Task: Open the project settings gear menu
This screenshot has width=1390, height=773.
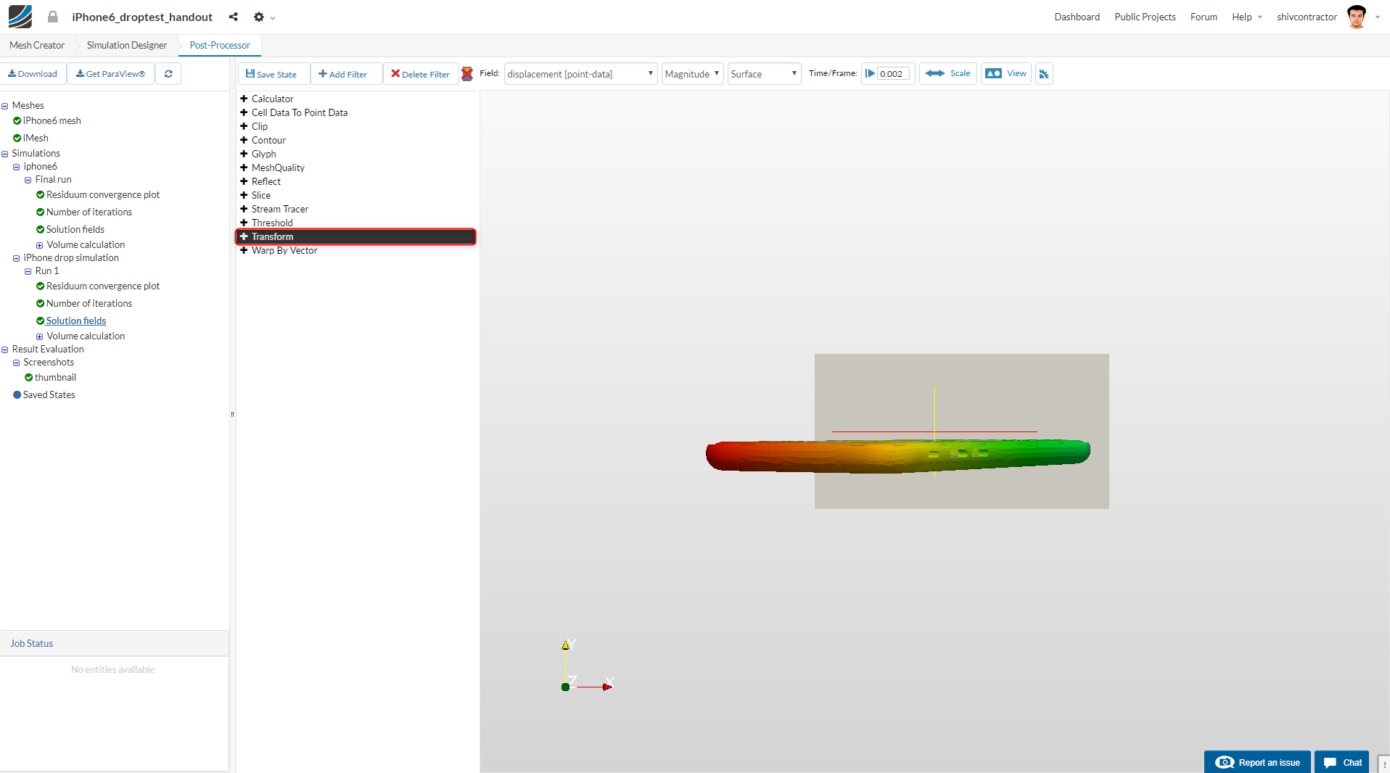Action: pyautogui.click(x=263, y=17)
